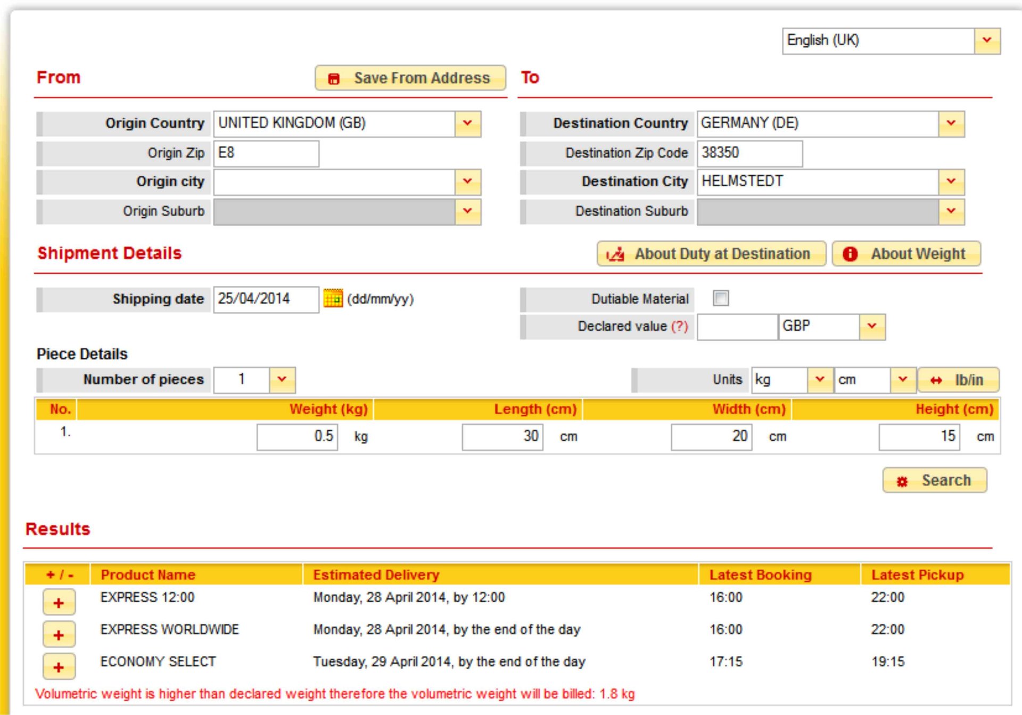Click the 19:15 latest pickup time
Viewport: 1022px width, 715px height.
[888, 662]
